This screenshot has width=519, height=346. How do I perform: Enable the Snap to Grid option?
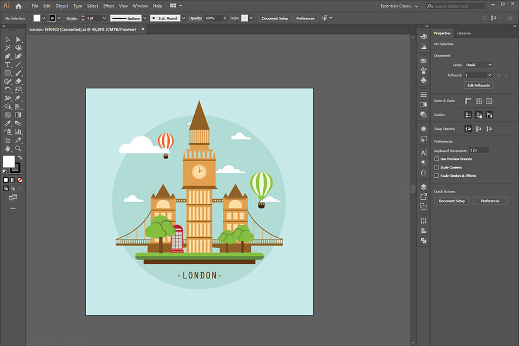point(478,129)
